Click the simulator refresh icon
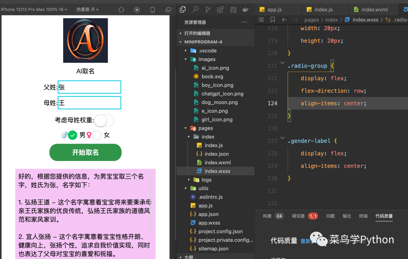The image size is (408, 259). [x=121, y=10]
